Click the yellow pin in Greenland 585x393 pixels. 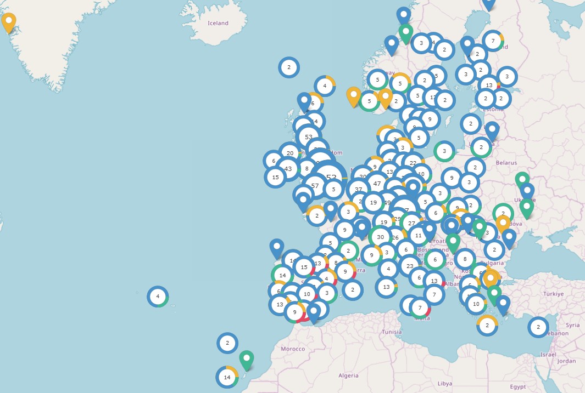(9, 22)
